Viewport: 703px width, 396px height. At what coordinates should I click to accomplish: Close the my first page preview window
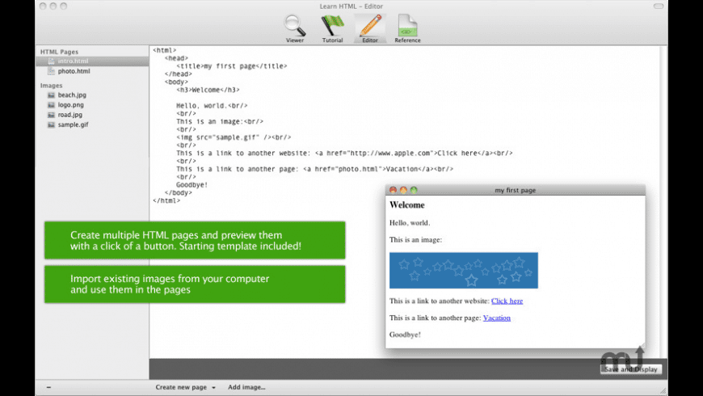point(393,190)
